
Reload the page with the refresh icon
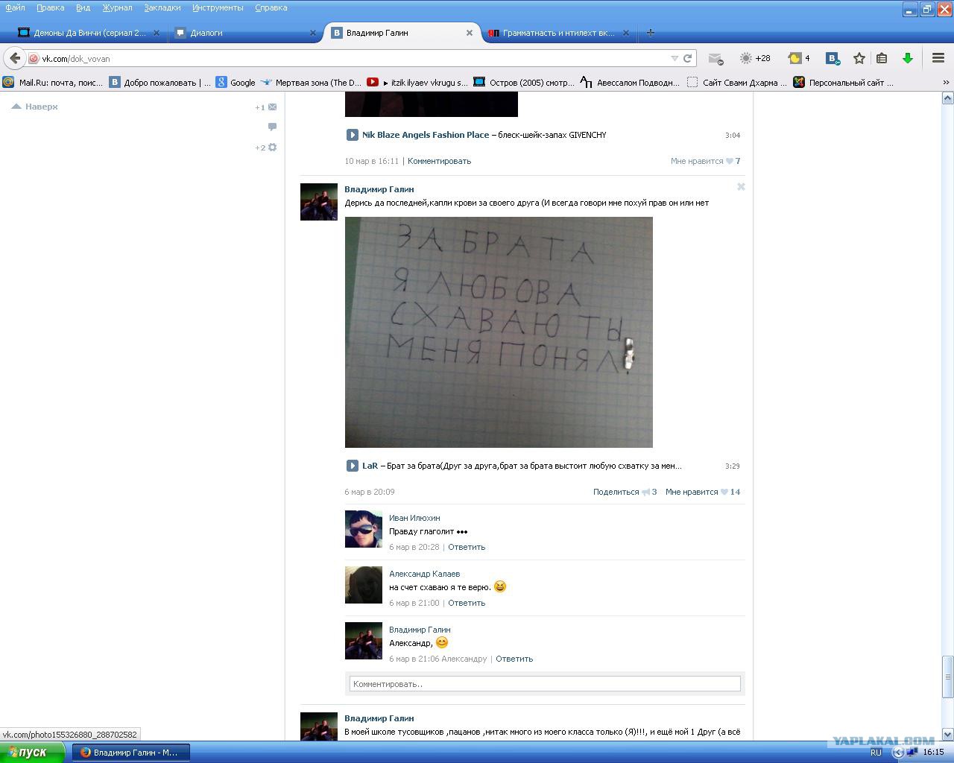click(x=688, y=58)
